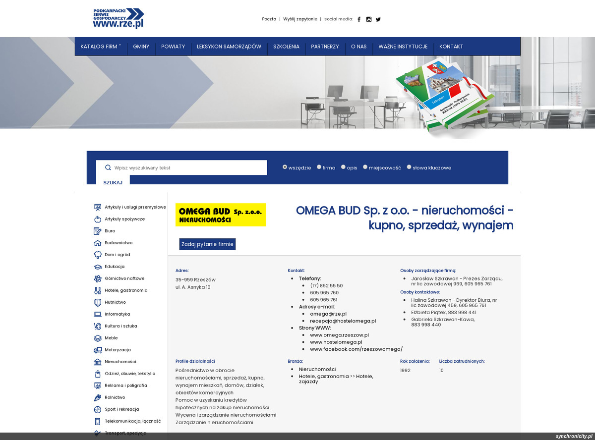Click the Omega Bud yellow company logo
Screen dimensions: 595x440
pos(221,215)
